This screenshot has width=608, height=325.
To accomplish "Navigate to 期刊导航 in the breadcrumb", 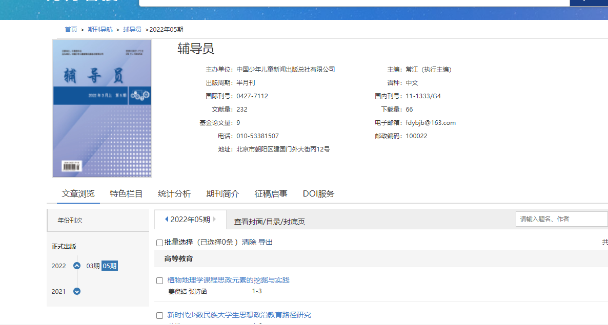I will (100, 29).
